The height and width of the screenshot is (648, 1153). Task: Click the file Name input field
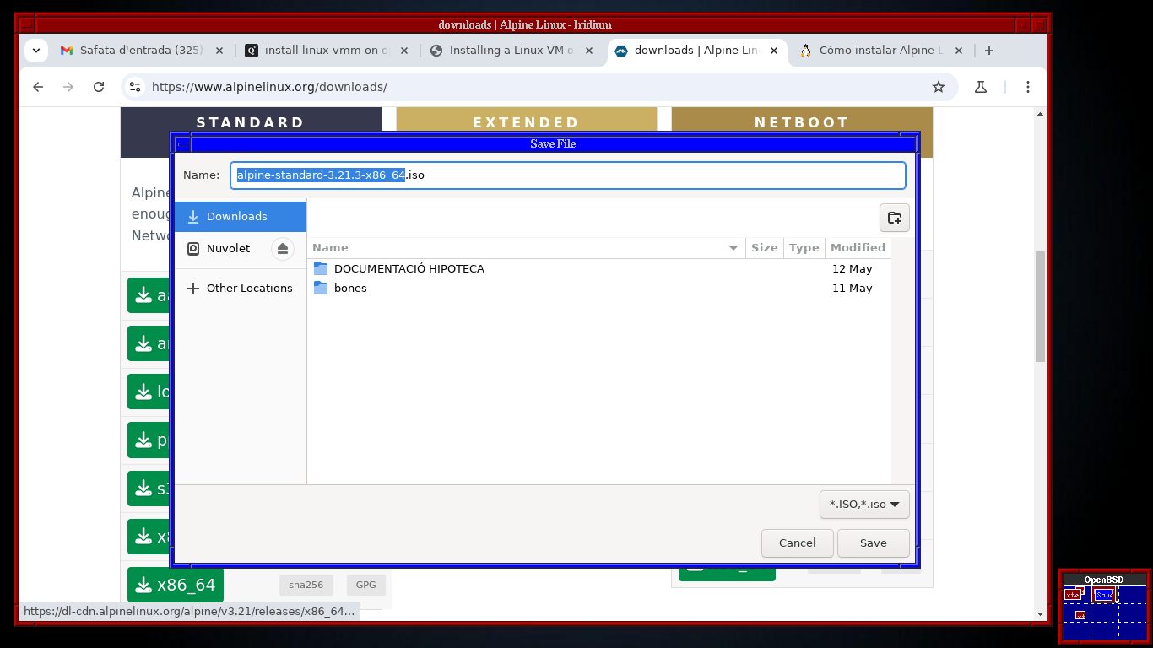pos(567,175)
